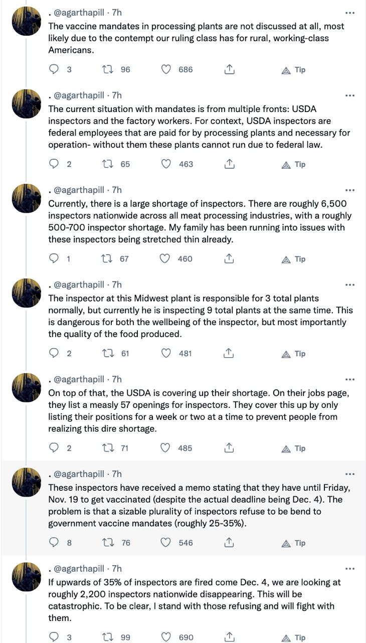Image resolution: width=366 pixels, height=643 pixels.
Task: Like the tweet showing 686 likes
Action: click(x=166, y=69)
